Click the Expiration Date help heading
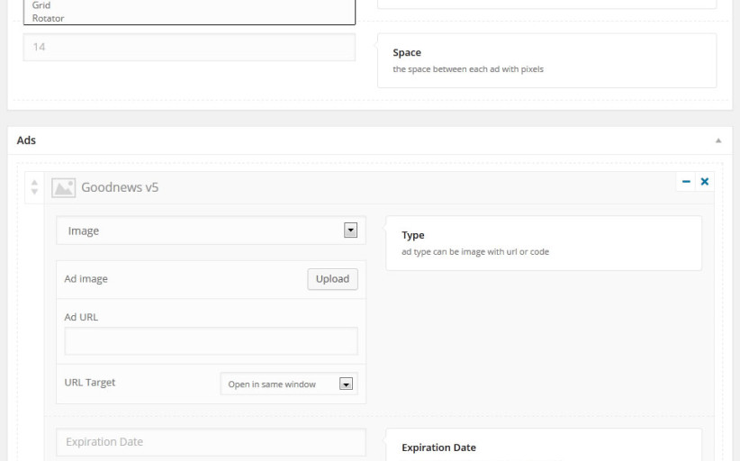The width and height of the screenshot is (740, 461). tap(439, 447)
